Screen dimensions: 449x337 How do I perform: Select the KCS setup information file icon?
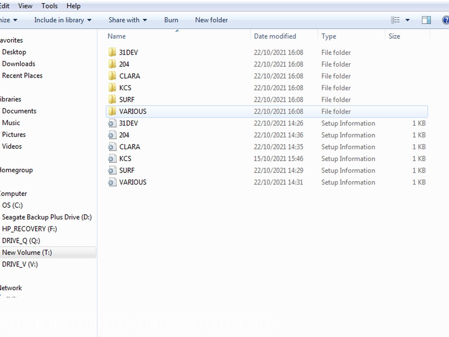pyautogui.click(x=112, y=159)
